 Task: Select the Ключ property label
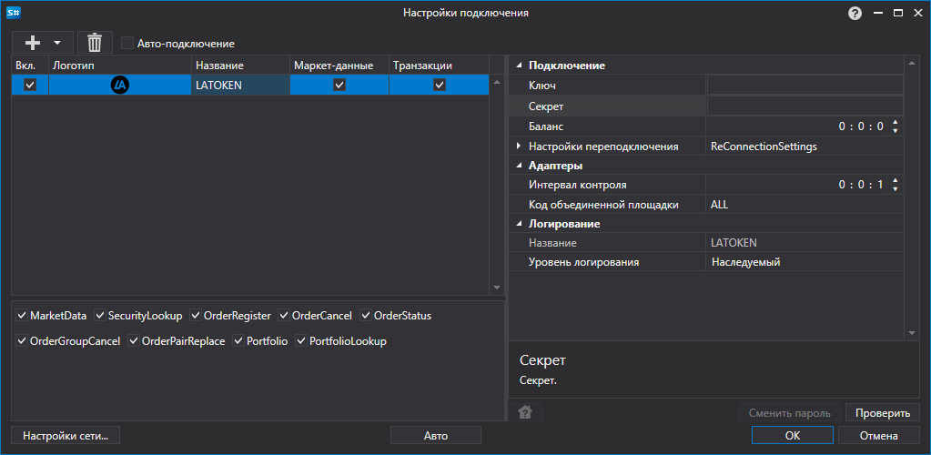(542, 86)
